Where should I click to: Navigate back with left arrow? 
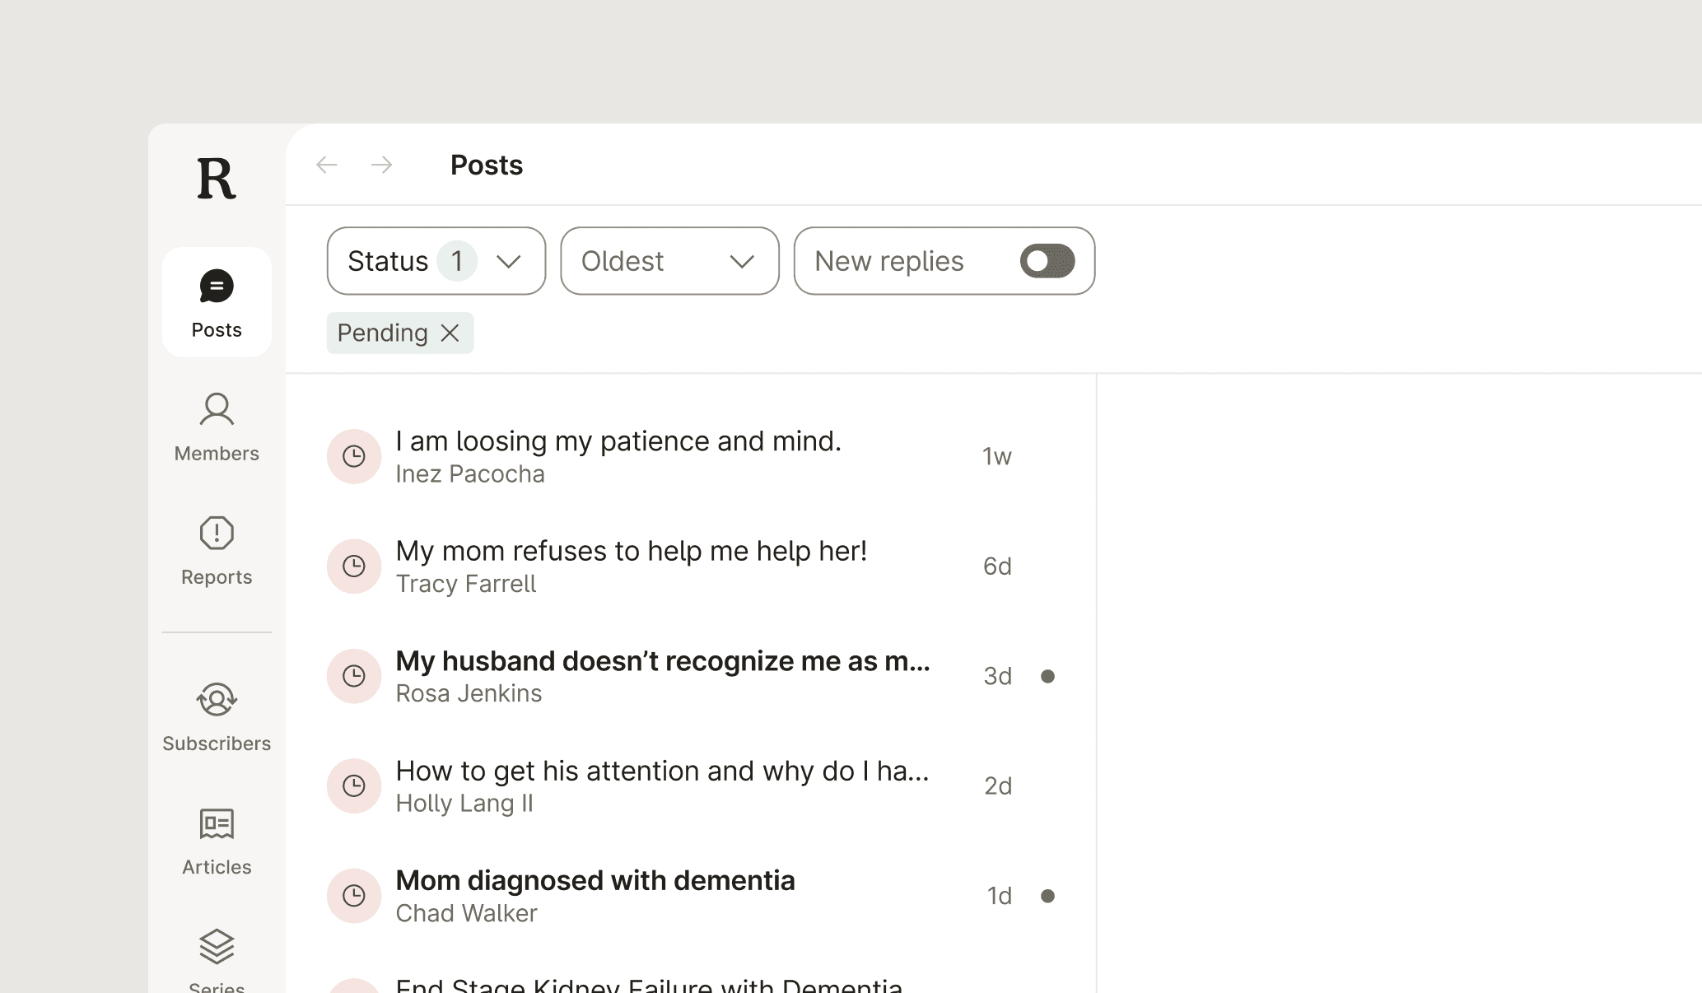point(327,165)
